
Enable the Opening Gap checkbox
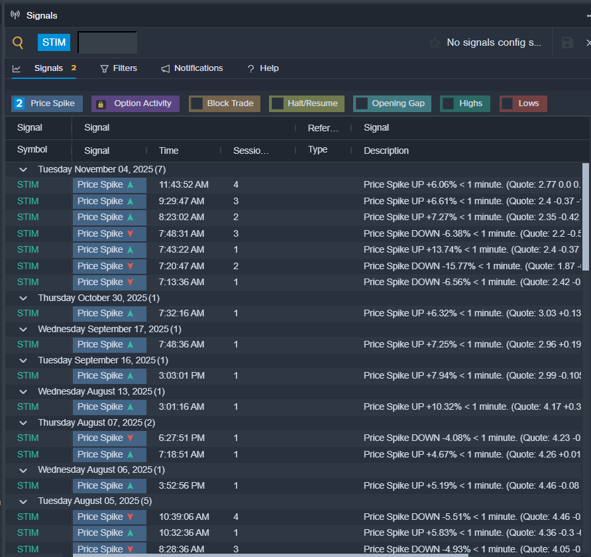click(362, 103)
